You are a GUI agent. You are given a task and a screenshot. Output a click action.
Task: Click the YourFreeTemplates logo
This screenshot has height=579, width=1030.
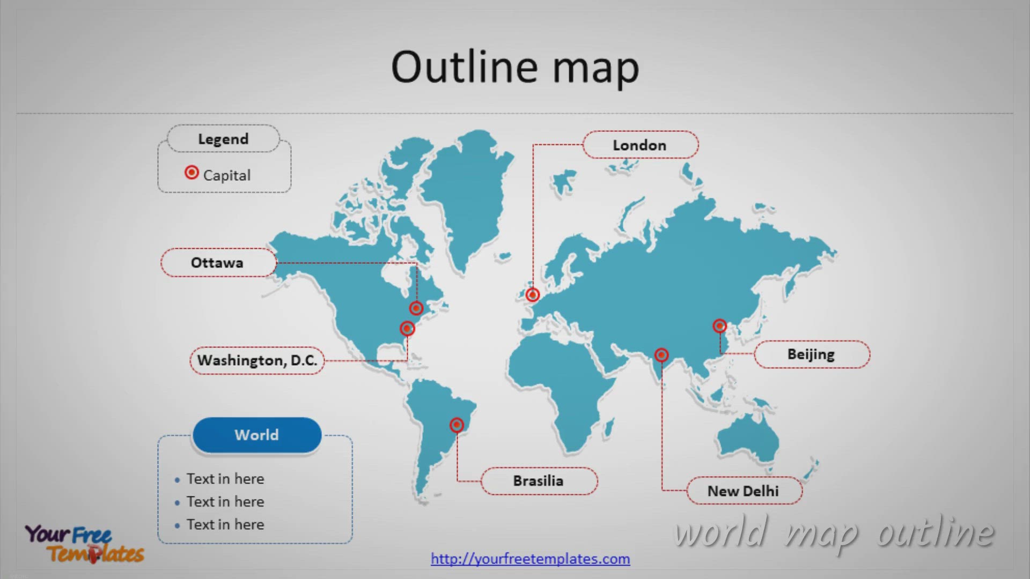pyautogui.click(x=84, y=544)
